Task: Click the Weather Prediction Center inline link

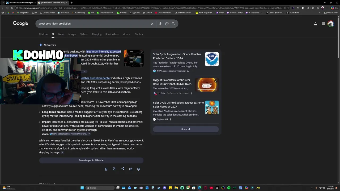Action: pyautogui.click(x=96, y=78)
